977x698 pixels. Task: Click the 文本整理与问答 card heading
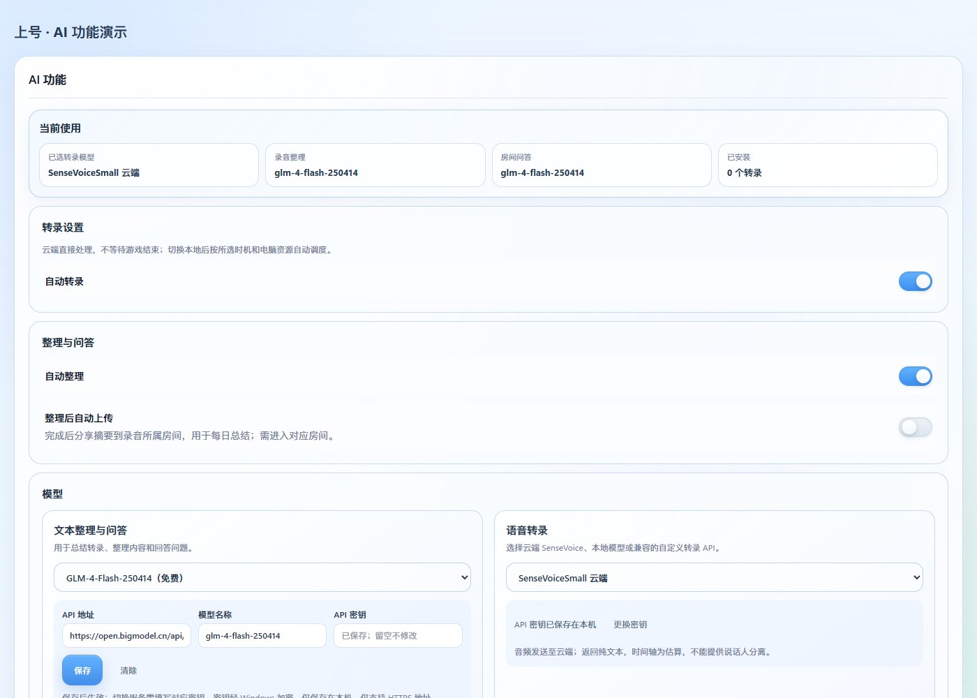point(91,530)
